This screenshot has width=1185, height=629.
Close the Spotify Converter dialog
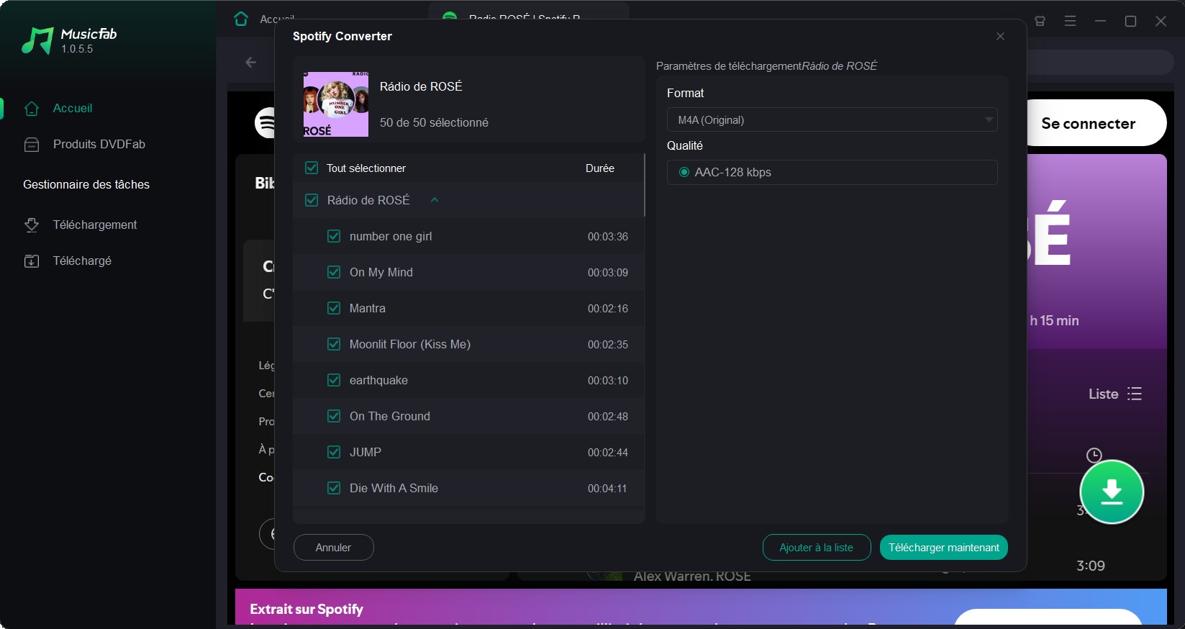point(1000,36)
